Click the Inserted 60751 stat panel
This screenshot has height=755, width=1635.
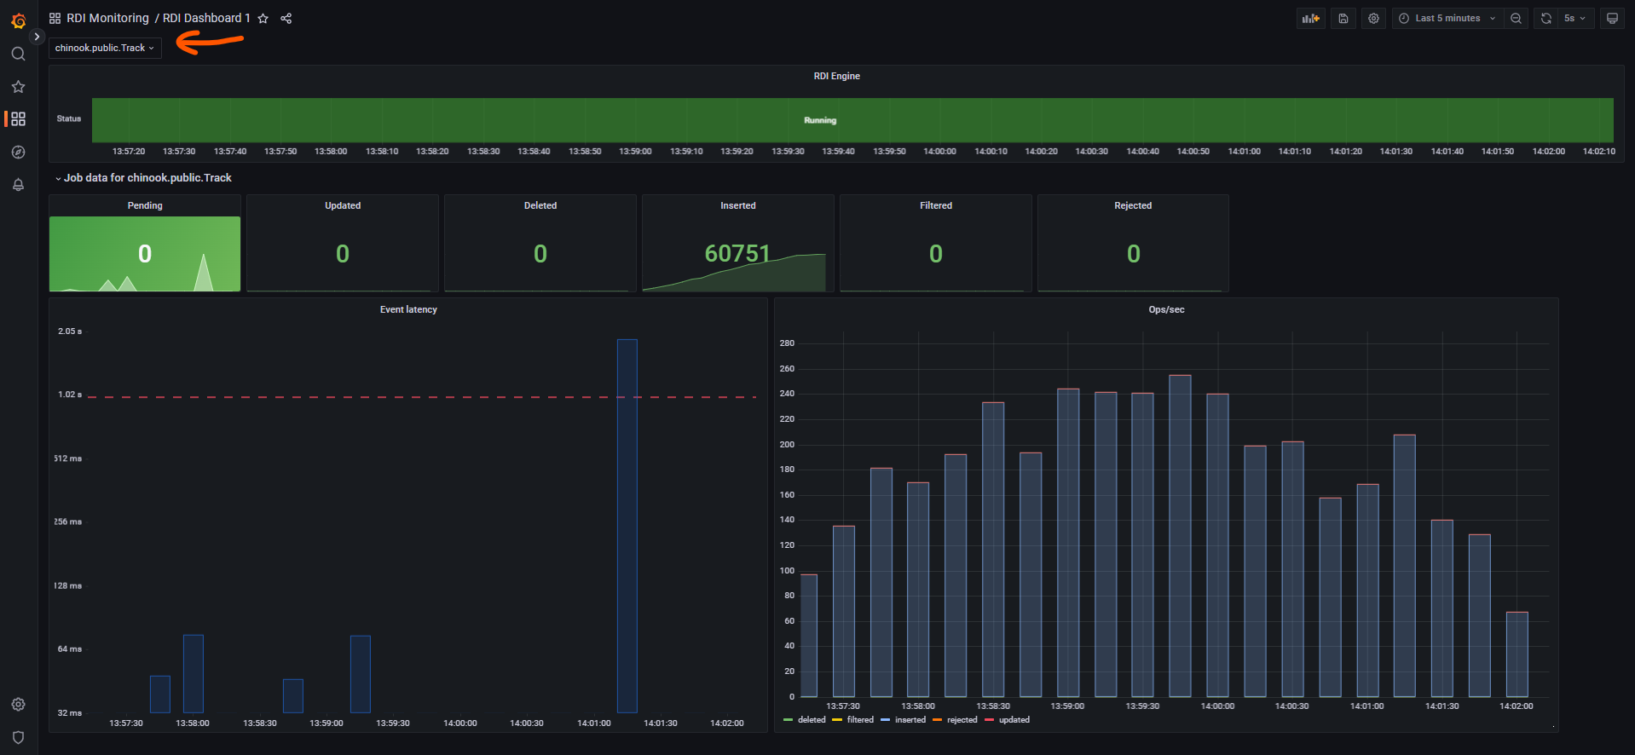pyautogui.click(x=737, y=253)
